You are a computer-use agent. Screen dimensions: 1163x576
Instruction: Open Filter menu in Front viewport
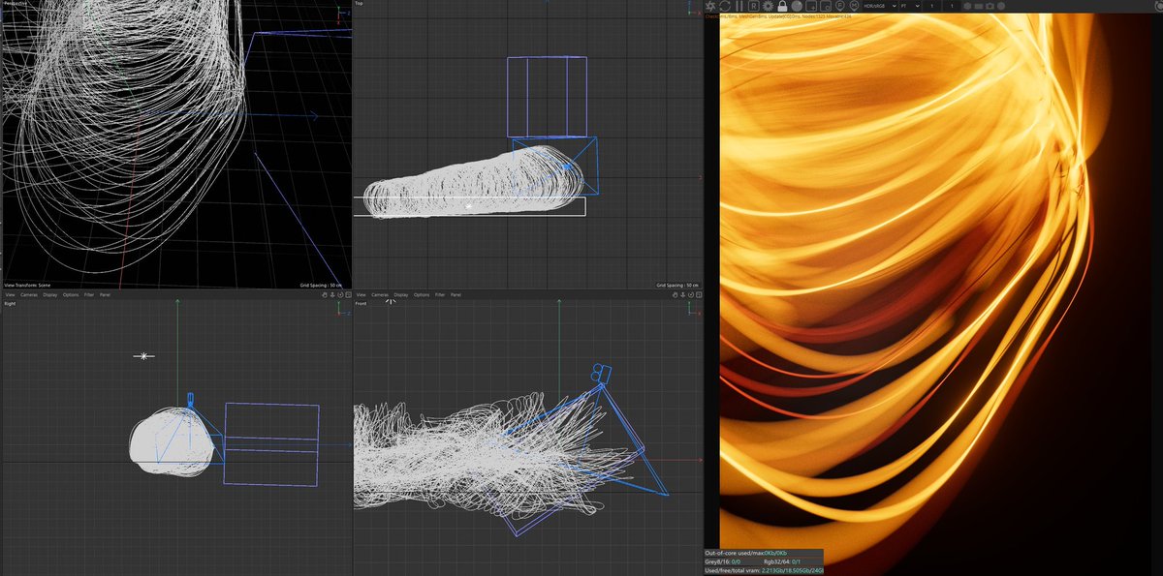coord(440,294)
